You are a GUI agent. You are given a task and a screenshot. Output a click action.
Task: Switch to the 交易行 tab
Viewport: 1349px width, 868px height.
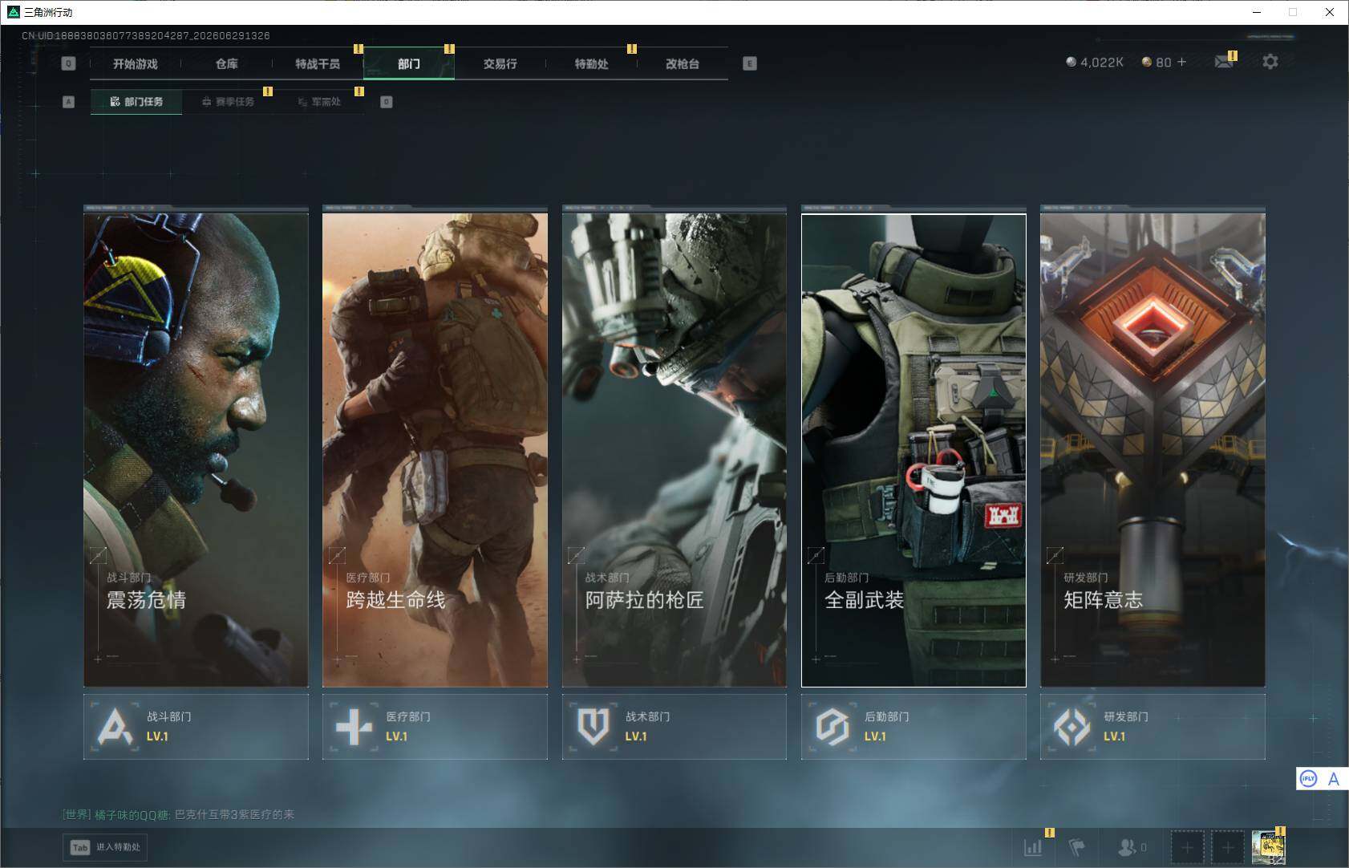(500, 63)
